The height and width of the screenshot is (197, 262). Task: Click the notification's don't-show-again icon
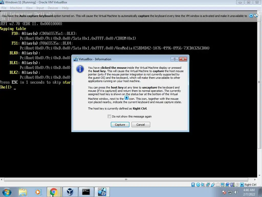256,16
